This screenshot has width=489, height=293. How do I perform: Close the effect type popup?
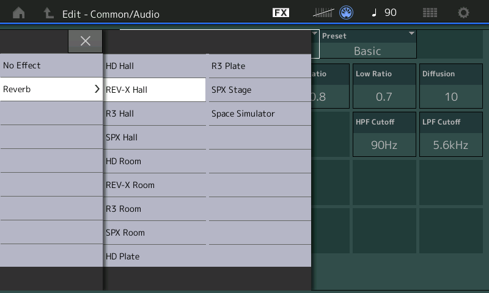coord(86,41)
